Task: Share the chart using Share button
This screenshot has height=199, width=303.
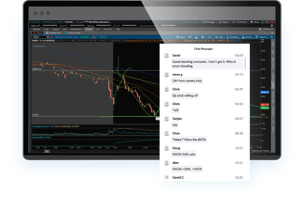Action: coord(180,37)
